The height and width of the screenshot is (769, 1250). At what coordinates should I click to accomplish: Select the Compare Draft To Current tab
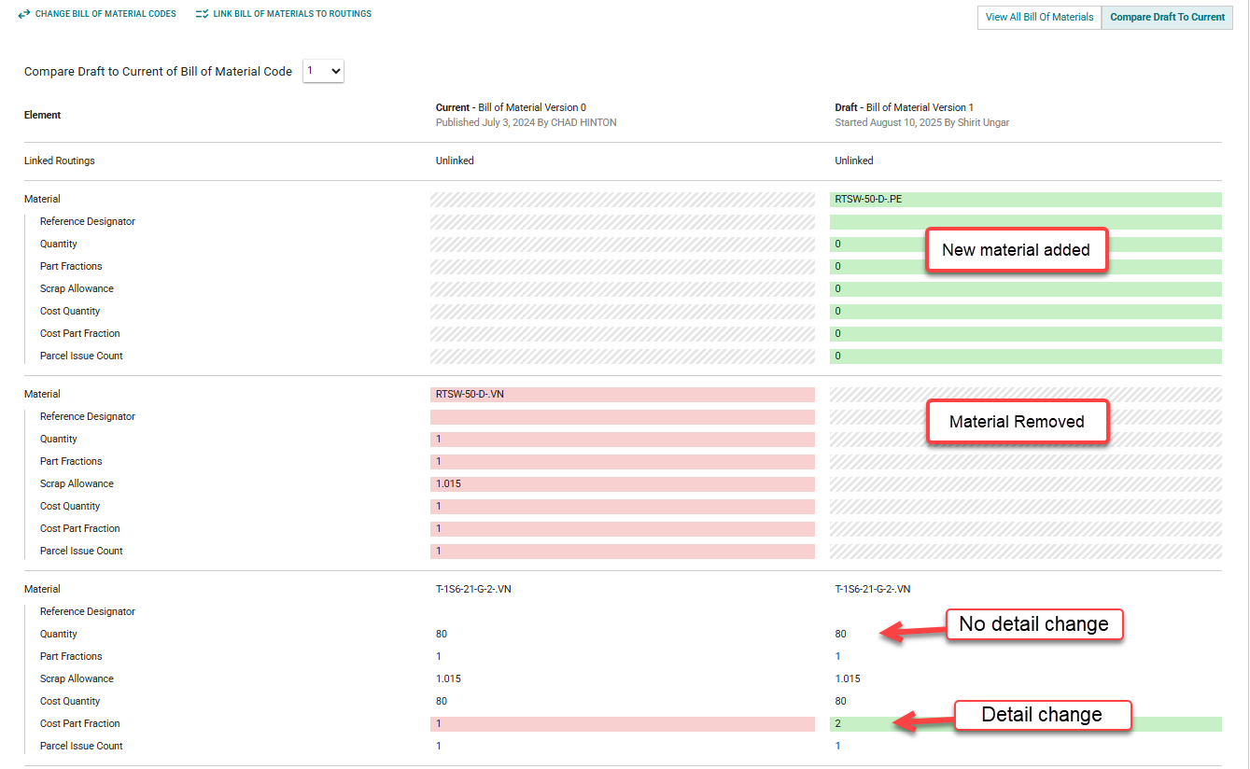click(1167, 17)
